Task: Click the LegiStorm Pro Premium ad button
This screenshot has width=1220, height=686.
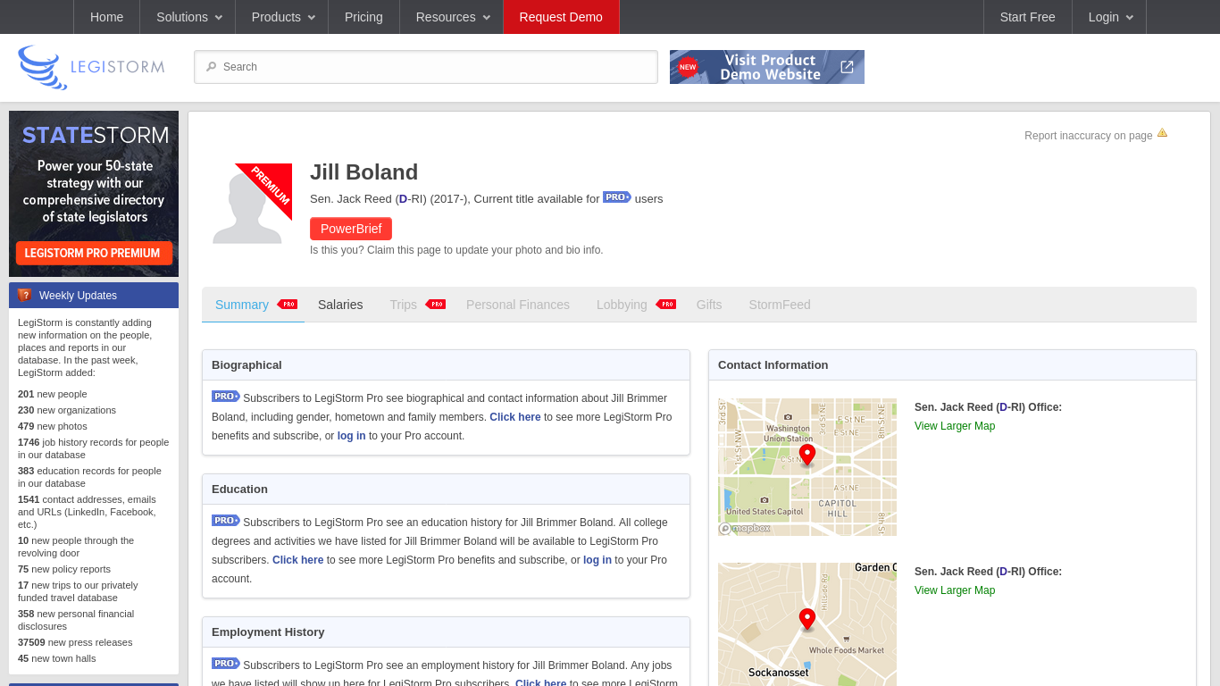Action: click(94, 253)
